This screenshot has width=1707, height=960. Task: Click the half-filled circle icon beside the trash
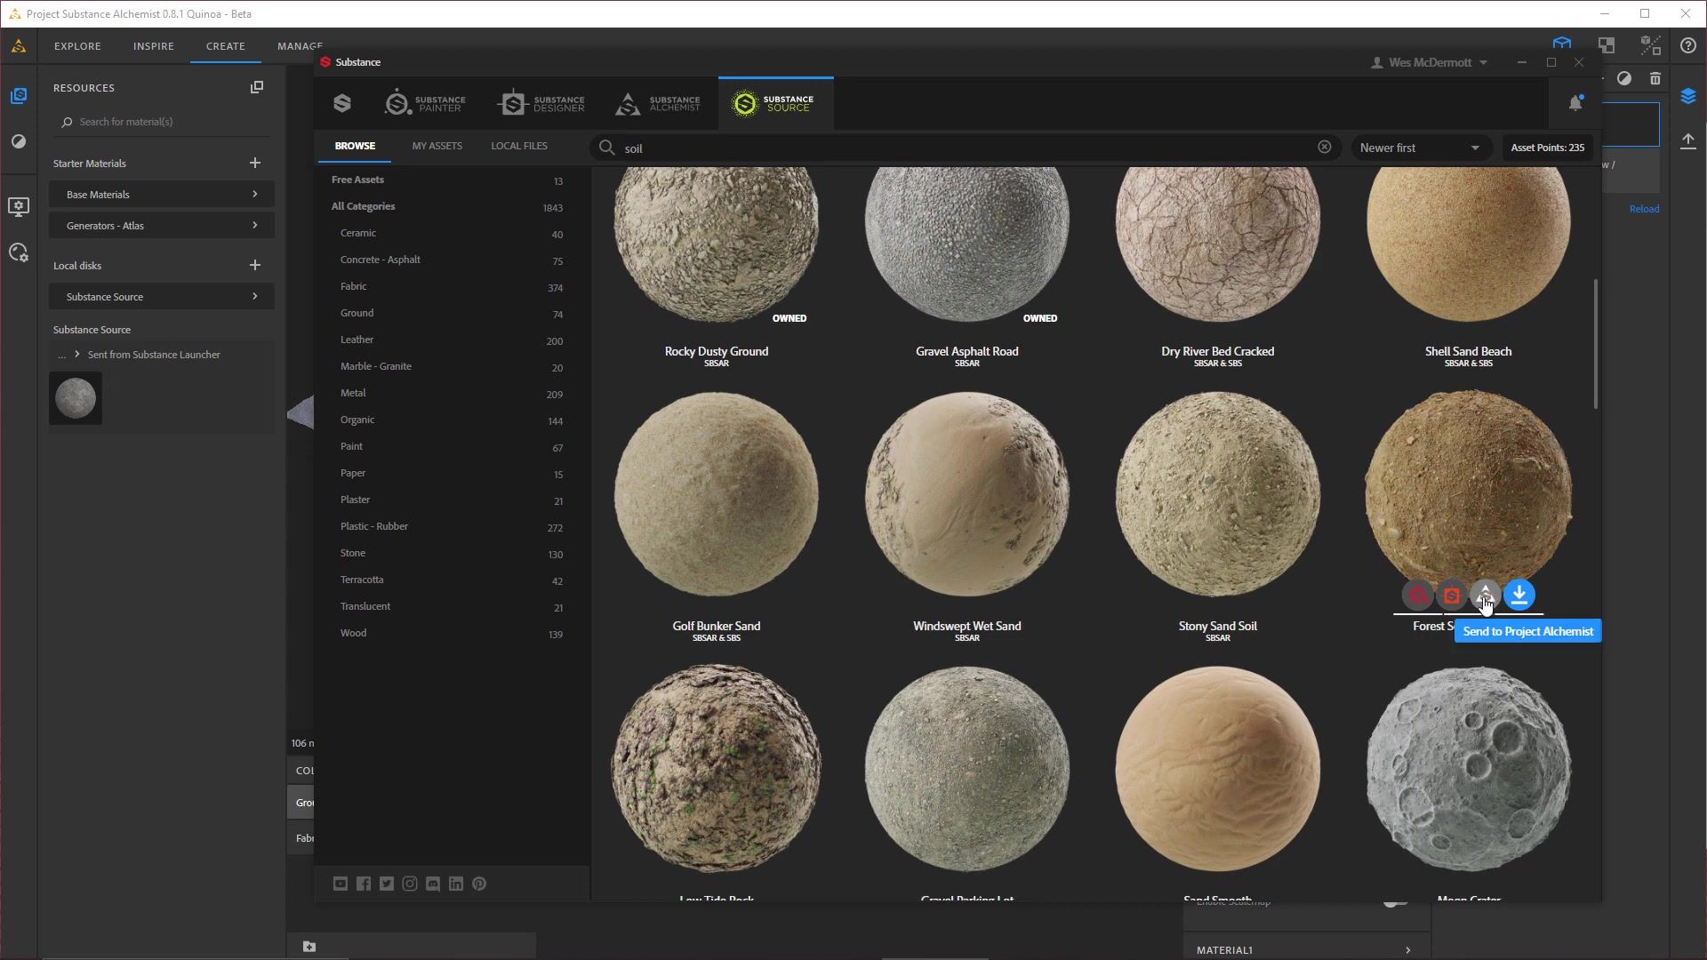[x=1624, y=78]
